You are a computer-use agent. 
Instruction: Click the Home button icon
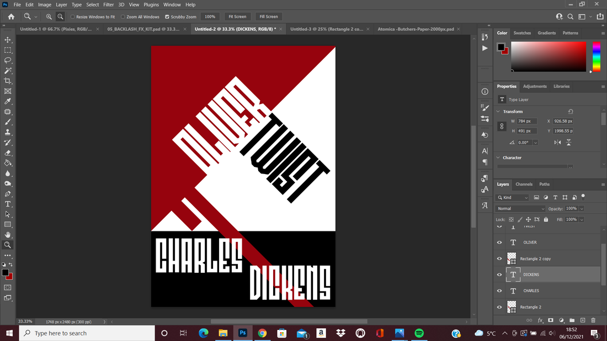11,17
